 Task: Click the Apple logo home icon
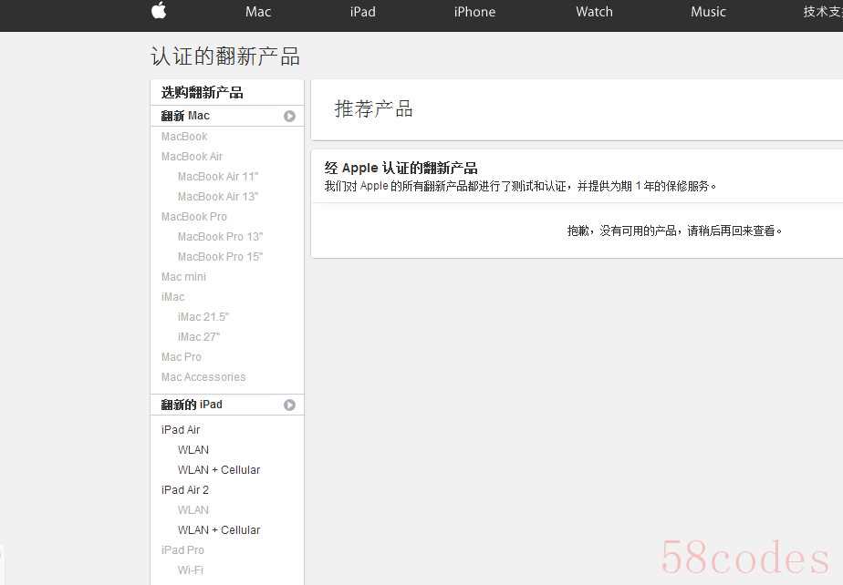coord(159,10)
